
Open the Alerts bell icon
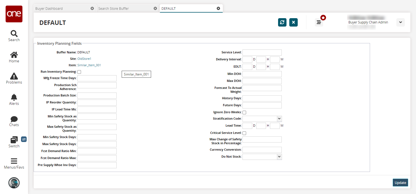(14, 97)
